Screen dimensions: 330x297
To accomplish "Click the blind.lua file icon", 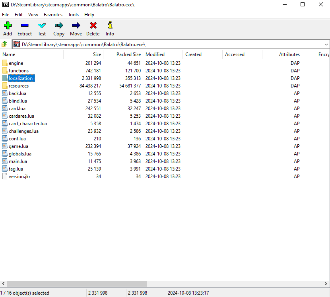I will click(x=5, y=101).
